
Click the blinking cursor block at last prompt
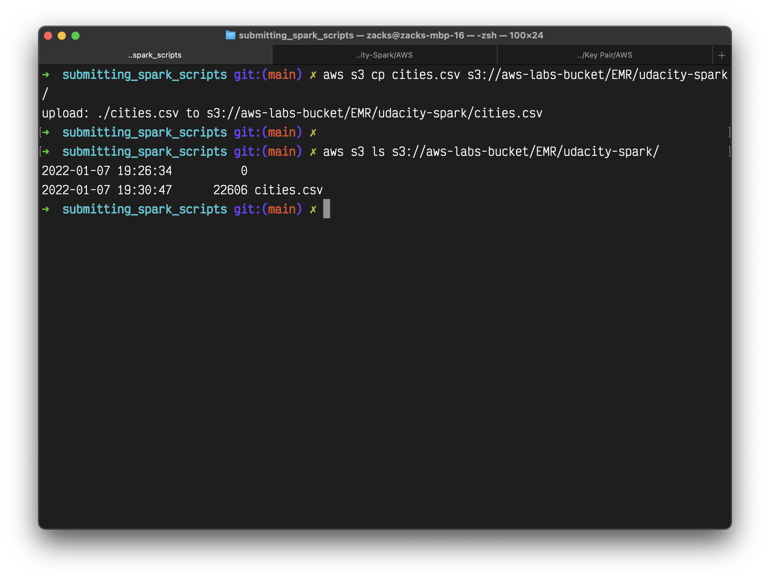click(x=326, y=209)
